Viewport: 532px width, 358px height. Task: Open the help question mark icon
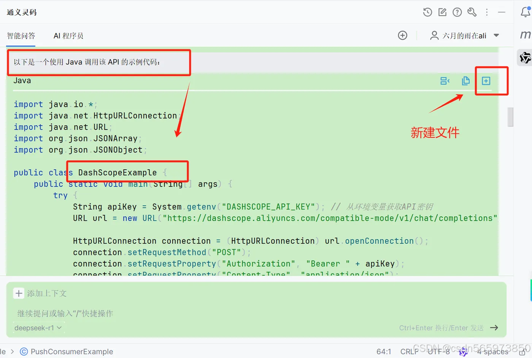(x=457, y=12)
